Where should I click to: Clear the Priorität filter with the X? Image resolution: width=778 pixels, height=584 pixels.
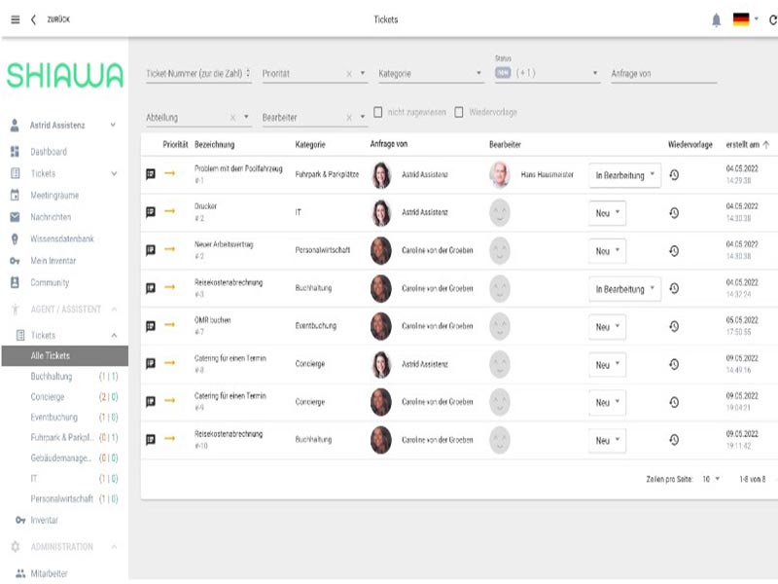[349, 74]
